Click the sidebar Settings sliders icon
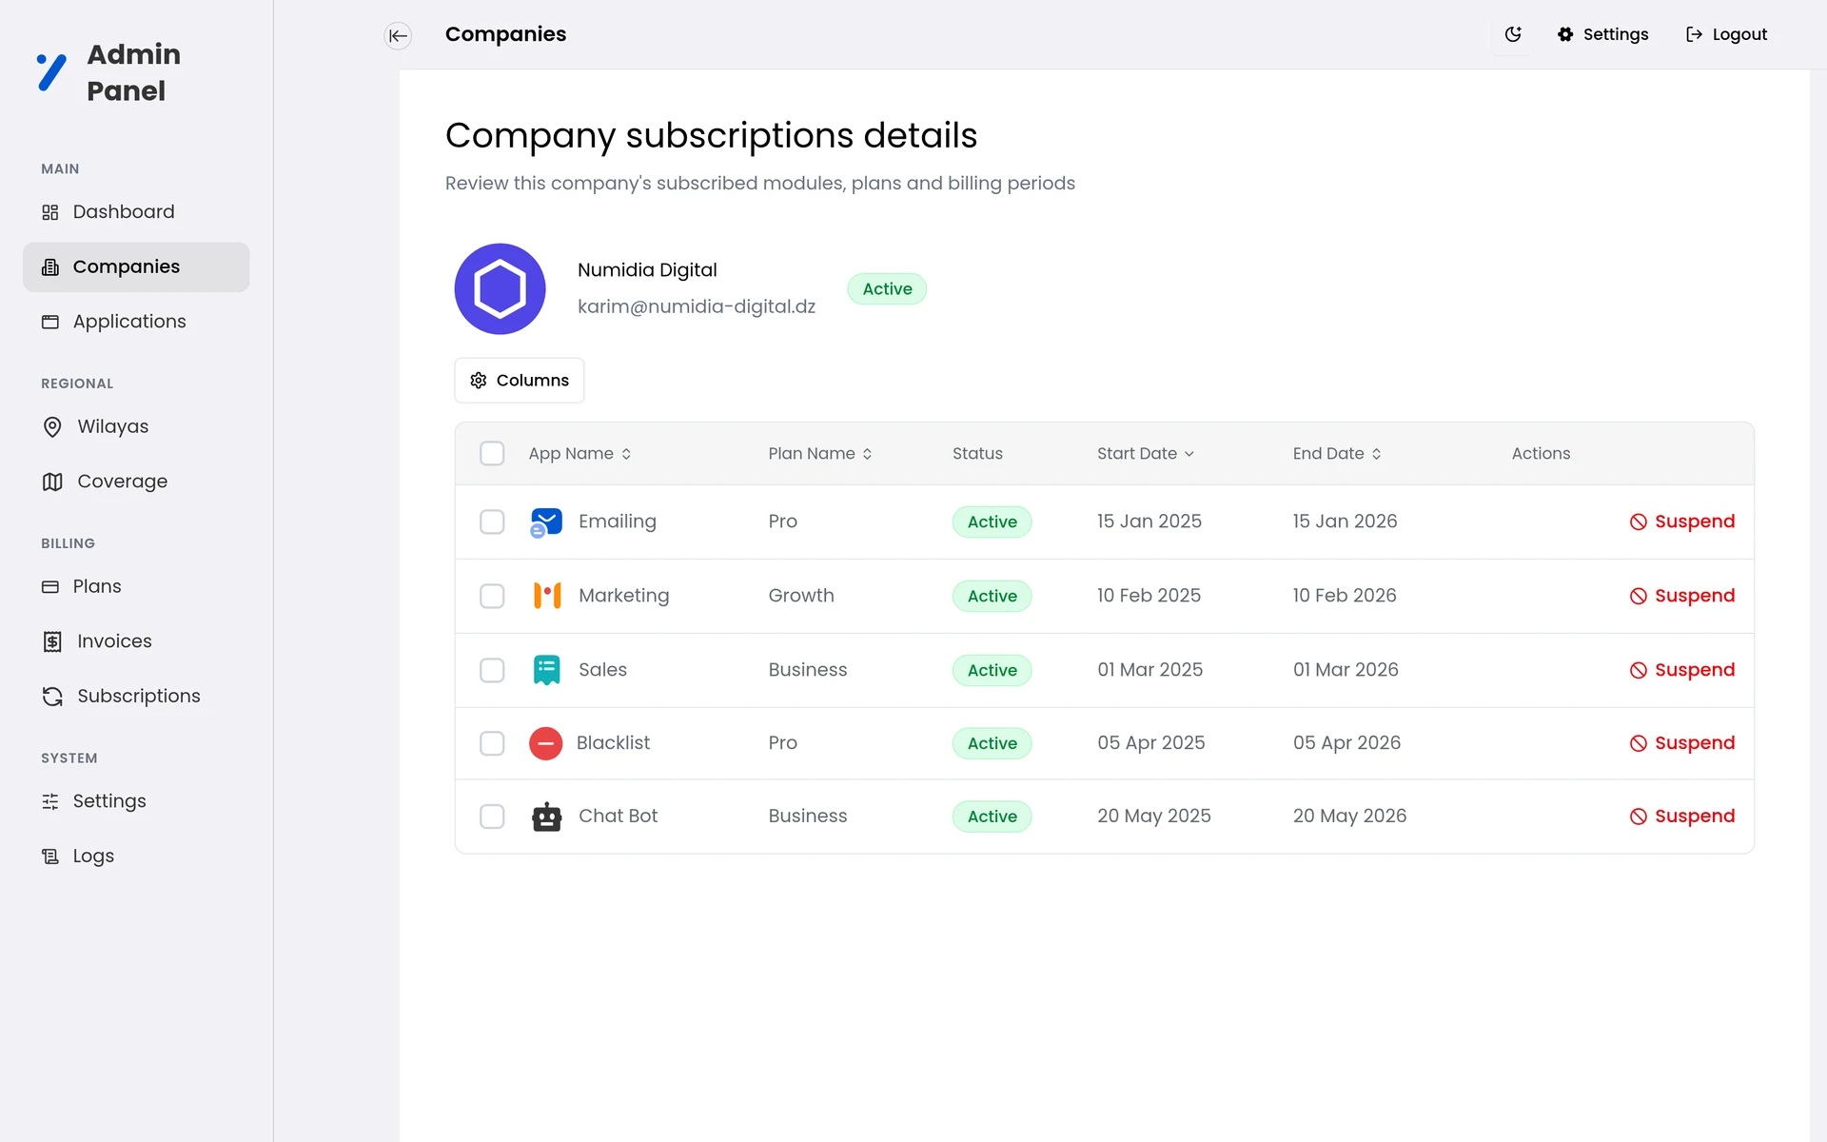This screenshot has height=1142, width=1827. pos(50,801)
